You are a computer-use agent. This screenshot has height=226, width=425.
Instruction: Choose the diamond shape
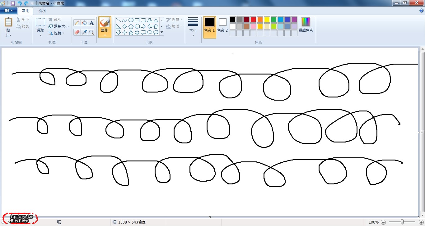(125, 26)
